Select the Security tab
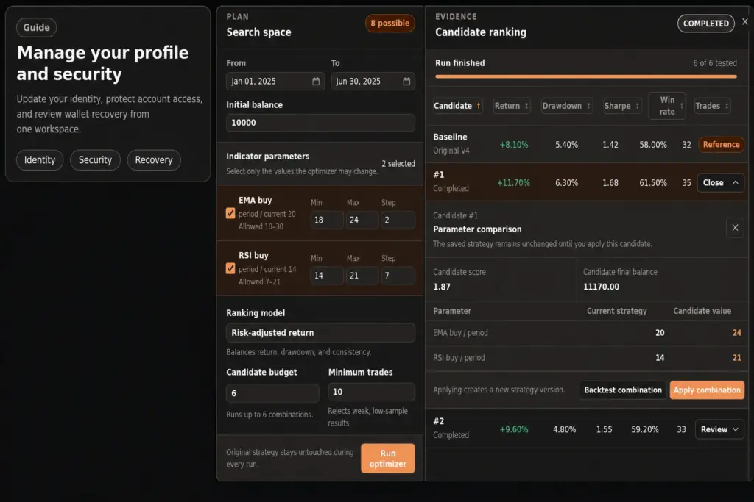 95,159
